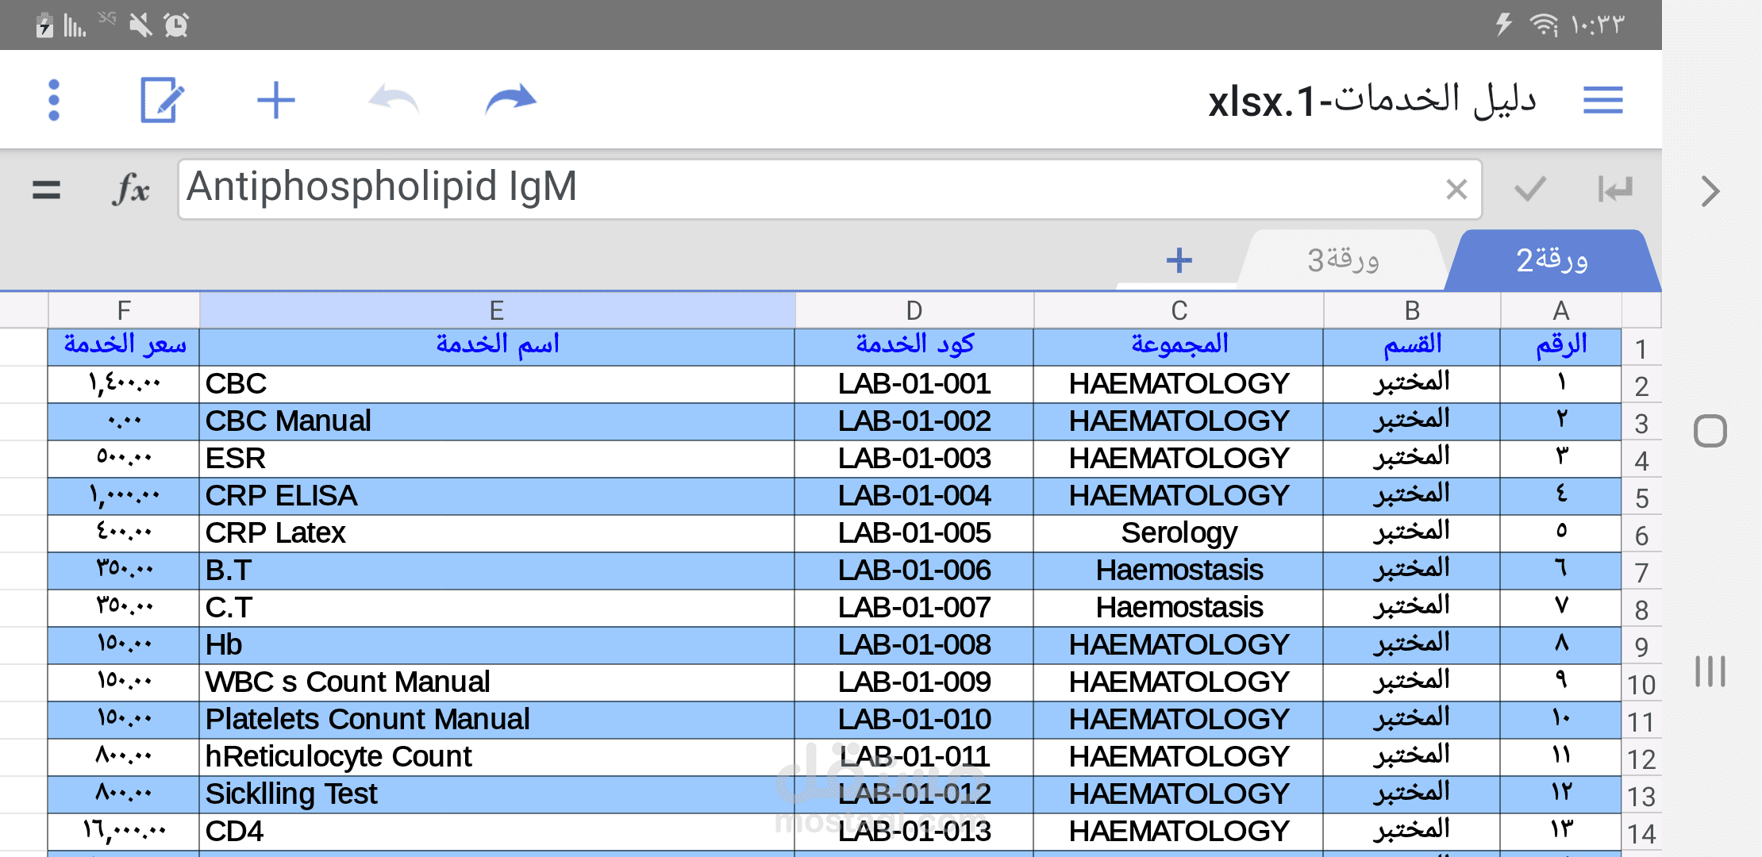Clear formula bar with the X icon

[1456, 190]
